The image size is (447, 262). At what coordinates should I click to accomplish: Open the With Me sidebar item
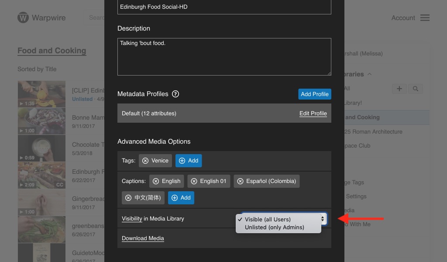(x=358, y=224)
